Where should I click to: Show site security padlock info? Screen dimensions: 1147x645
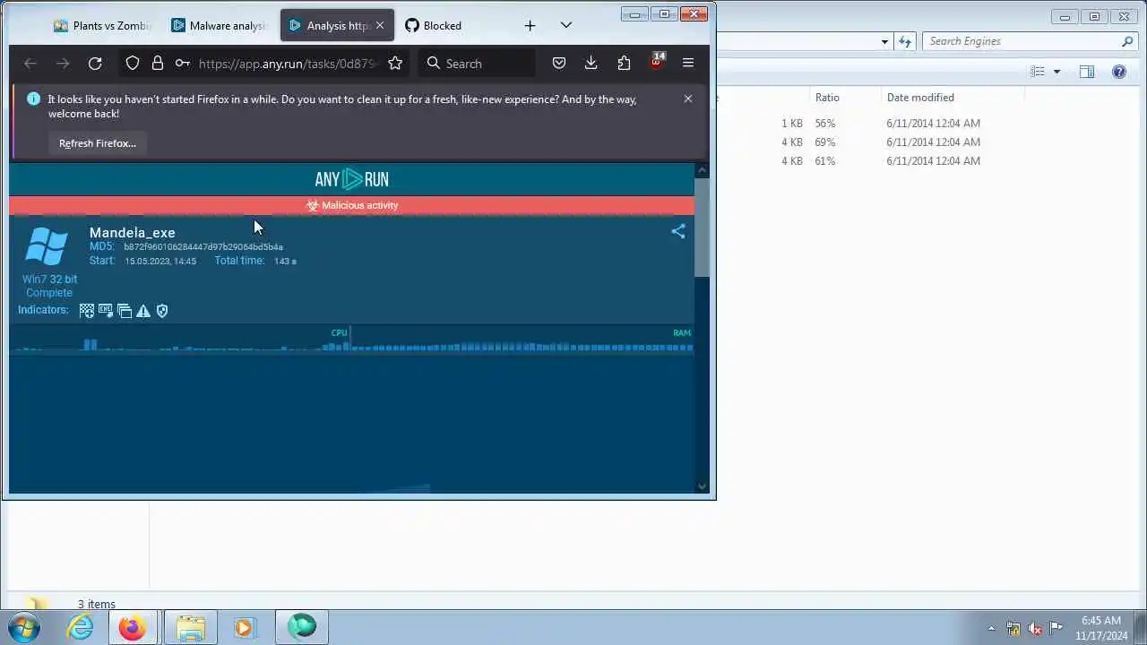point(158,64)
